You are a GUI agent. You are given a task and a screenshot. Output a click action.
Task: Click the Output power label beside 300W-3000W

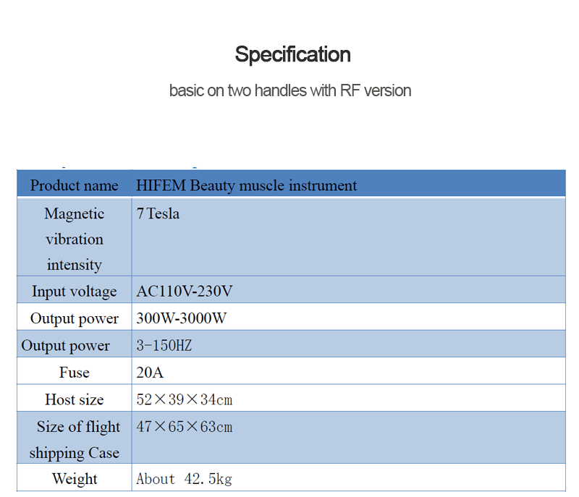tap(74, 318)
